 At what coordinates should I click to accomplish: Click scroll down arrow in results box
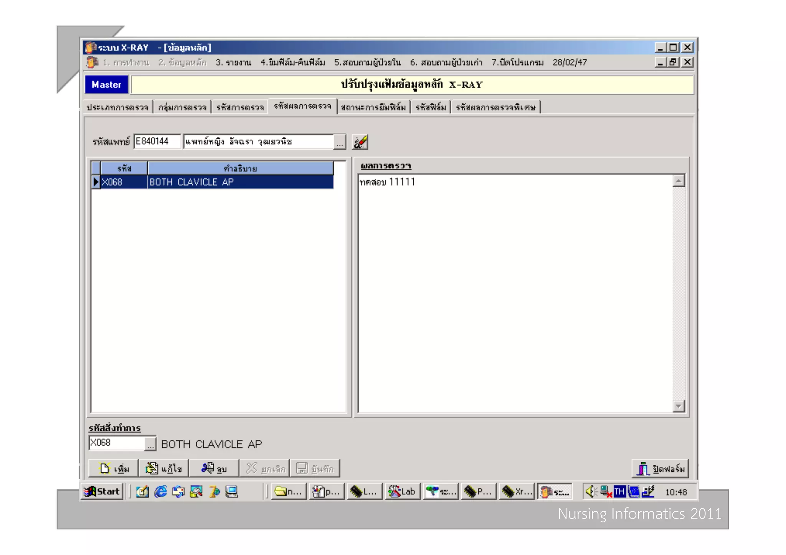pyautogui.click(x=679, y=406)
